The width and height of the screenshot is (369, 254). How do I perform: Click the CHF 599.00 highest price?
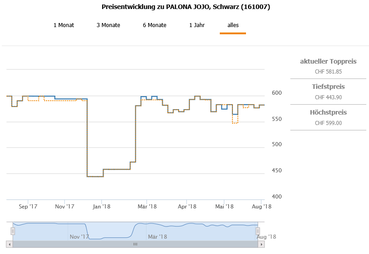[328, 123]
